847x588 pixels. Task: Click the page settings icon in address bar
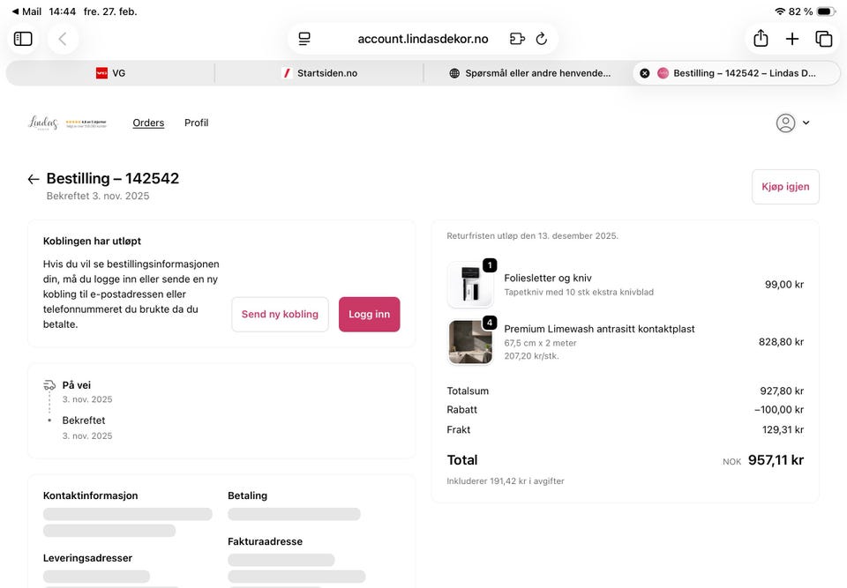[304, 39]
